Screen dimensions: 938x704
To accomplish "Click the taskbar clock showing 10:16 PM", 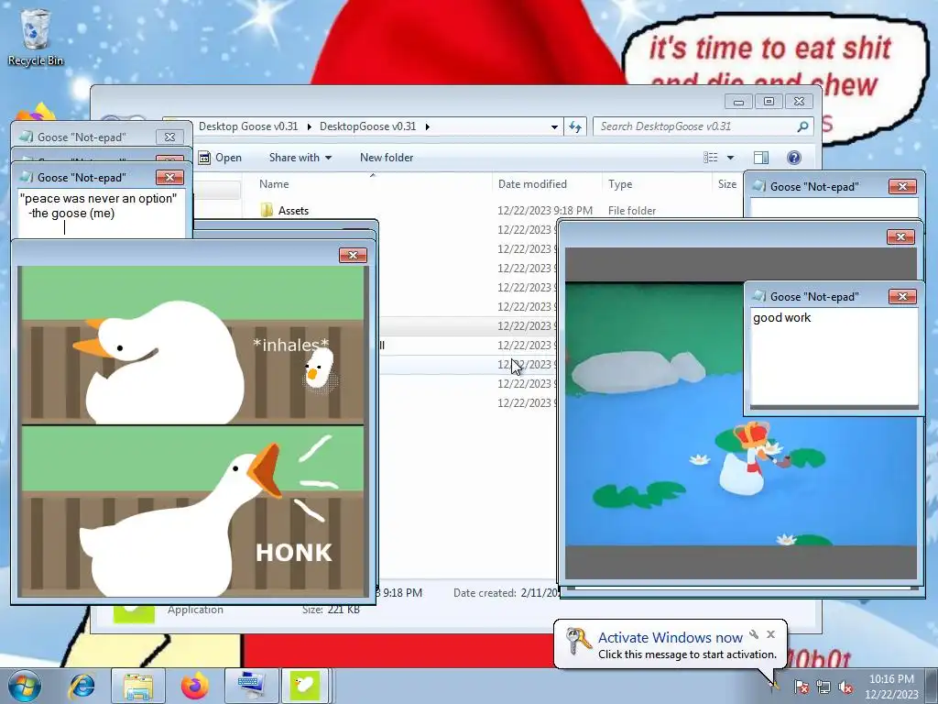I will 890,687.
